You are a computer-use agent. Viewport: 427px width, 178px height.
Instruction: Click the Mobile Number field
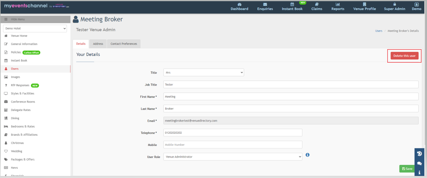(233, 145)
